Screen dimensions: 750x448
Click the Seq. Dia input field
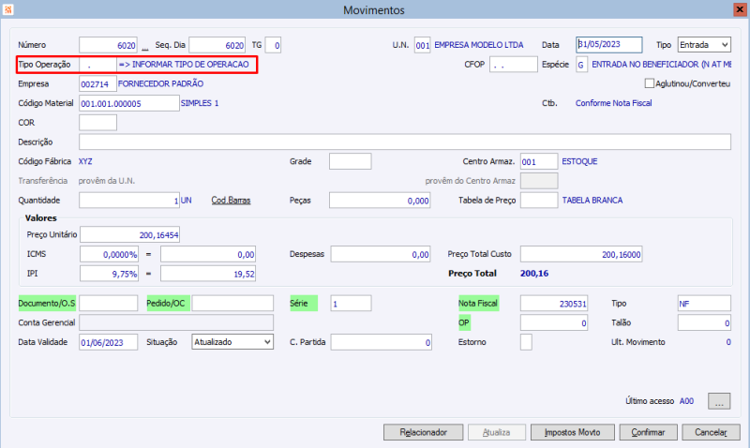point(217,45)
